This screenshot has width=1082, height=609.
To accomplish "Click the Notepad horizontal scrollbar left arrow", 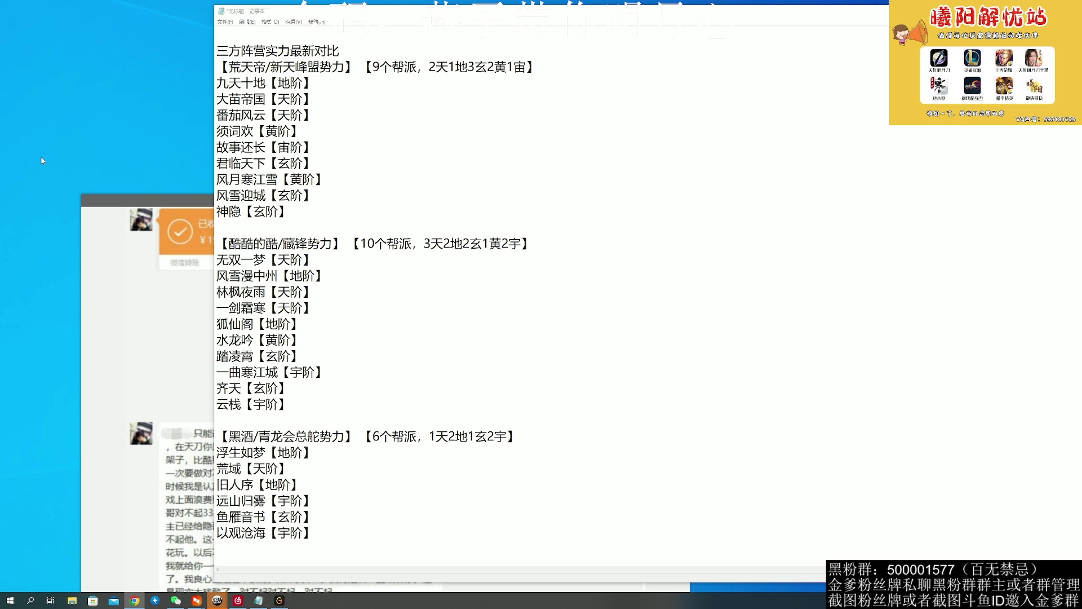I will pyautogui.click(x=218, y=570).
